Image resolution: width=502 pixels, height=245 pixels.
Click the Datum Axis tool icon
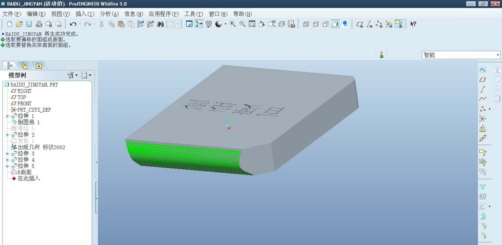[x=482, y=90]
